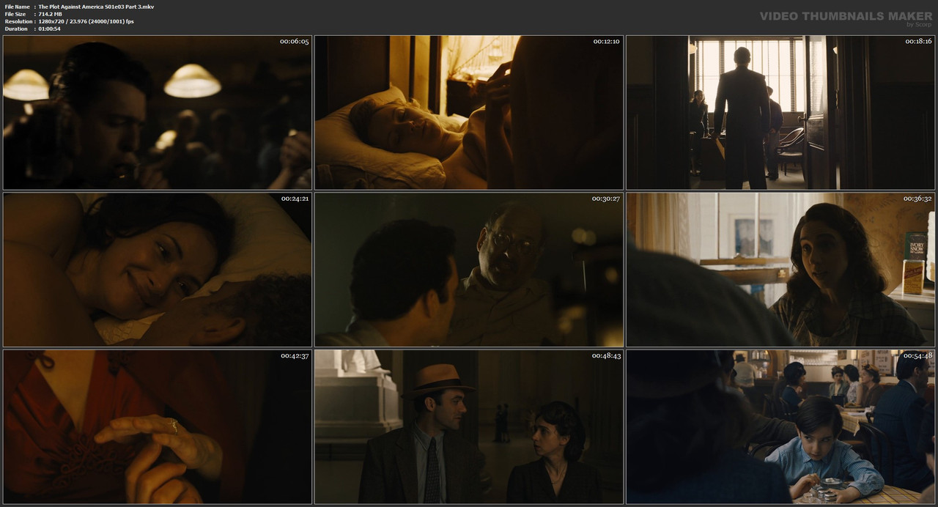Click the 'Duration' label
The width and height of the screenshot is (938, 507).
point(16,29)
